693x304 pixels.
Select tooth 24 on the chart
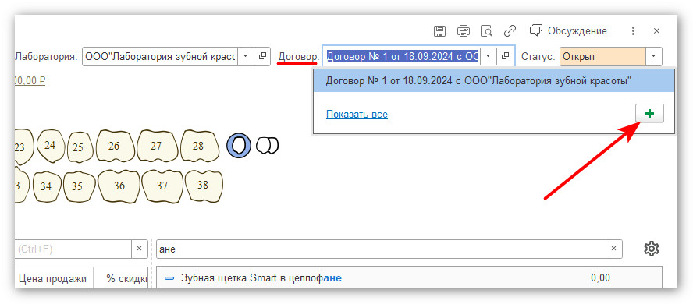coord(50,145)
